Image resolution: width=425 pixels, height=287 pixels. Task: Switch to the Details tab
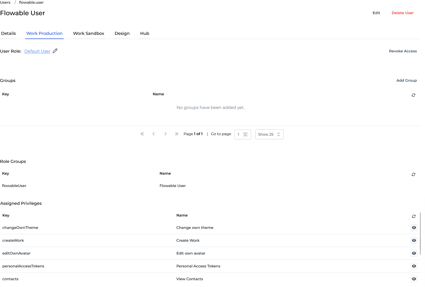click(x=8, y=33)
